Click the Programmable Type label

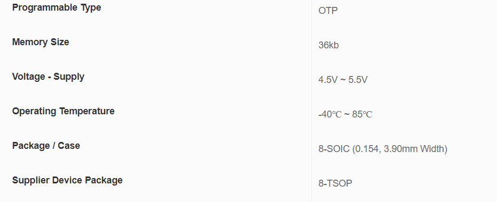coord(57,7)
